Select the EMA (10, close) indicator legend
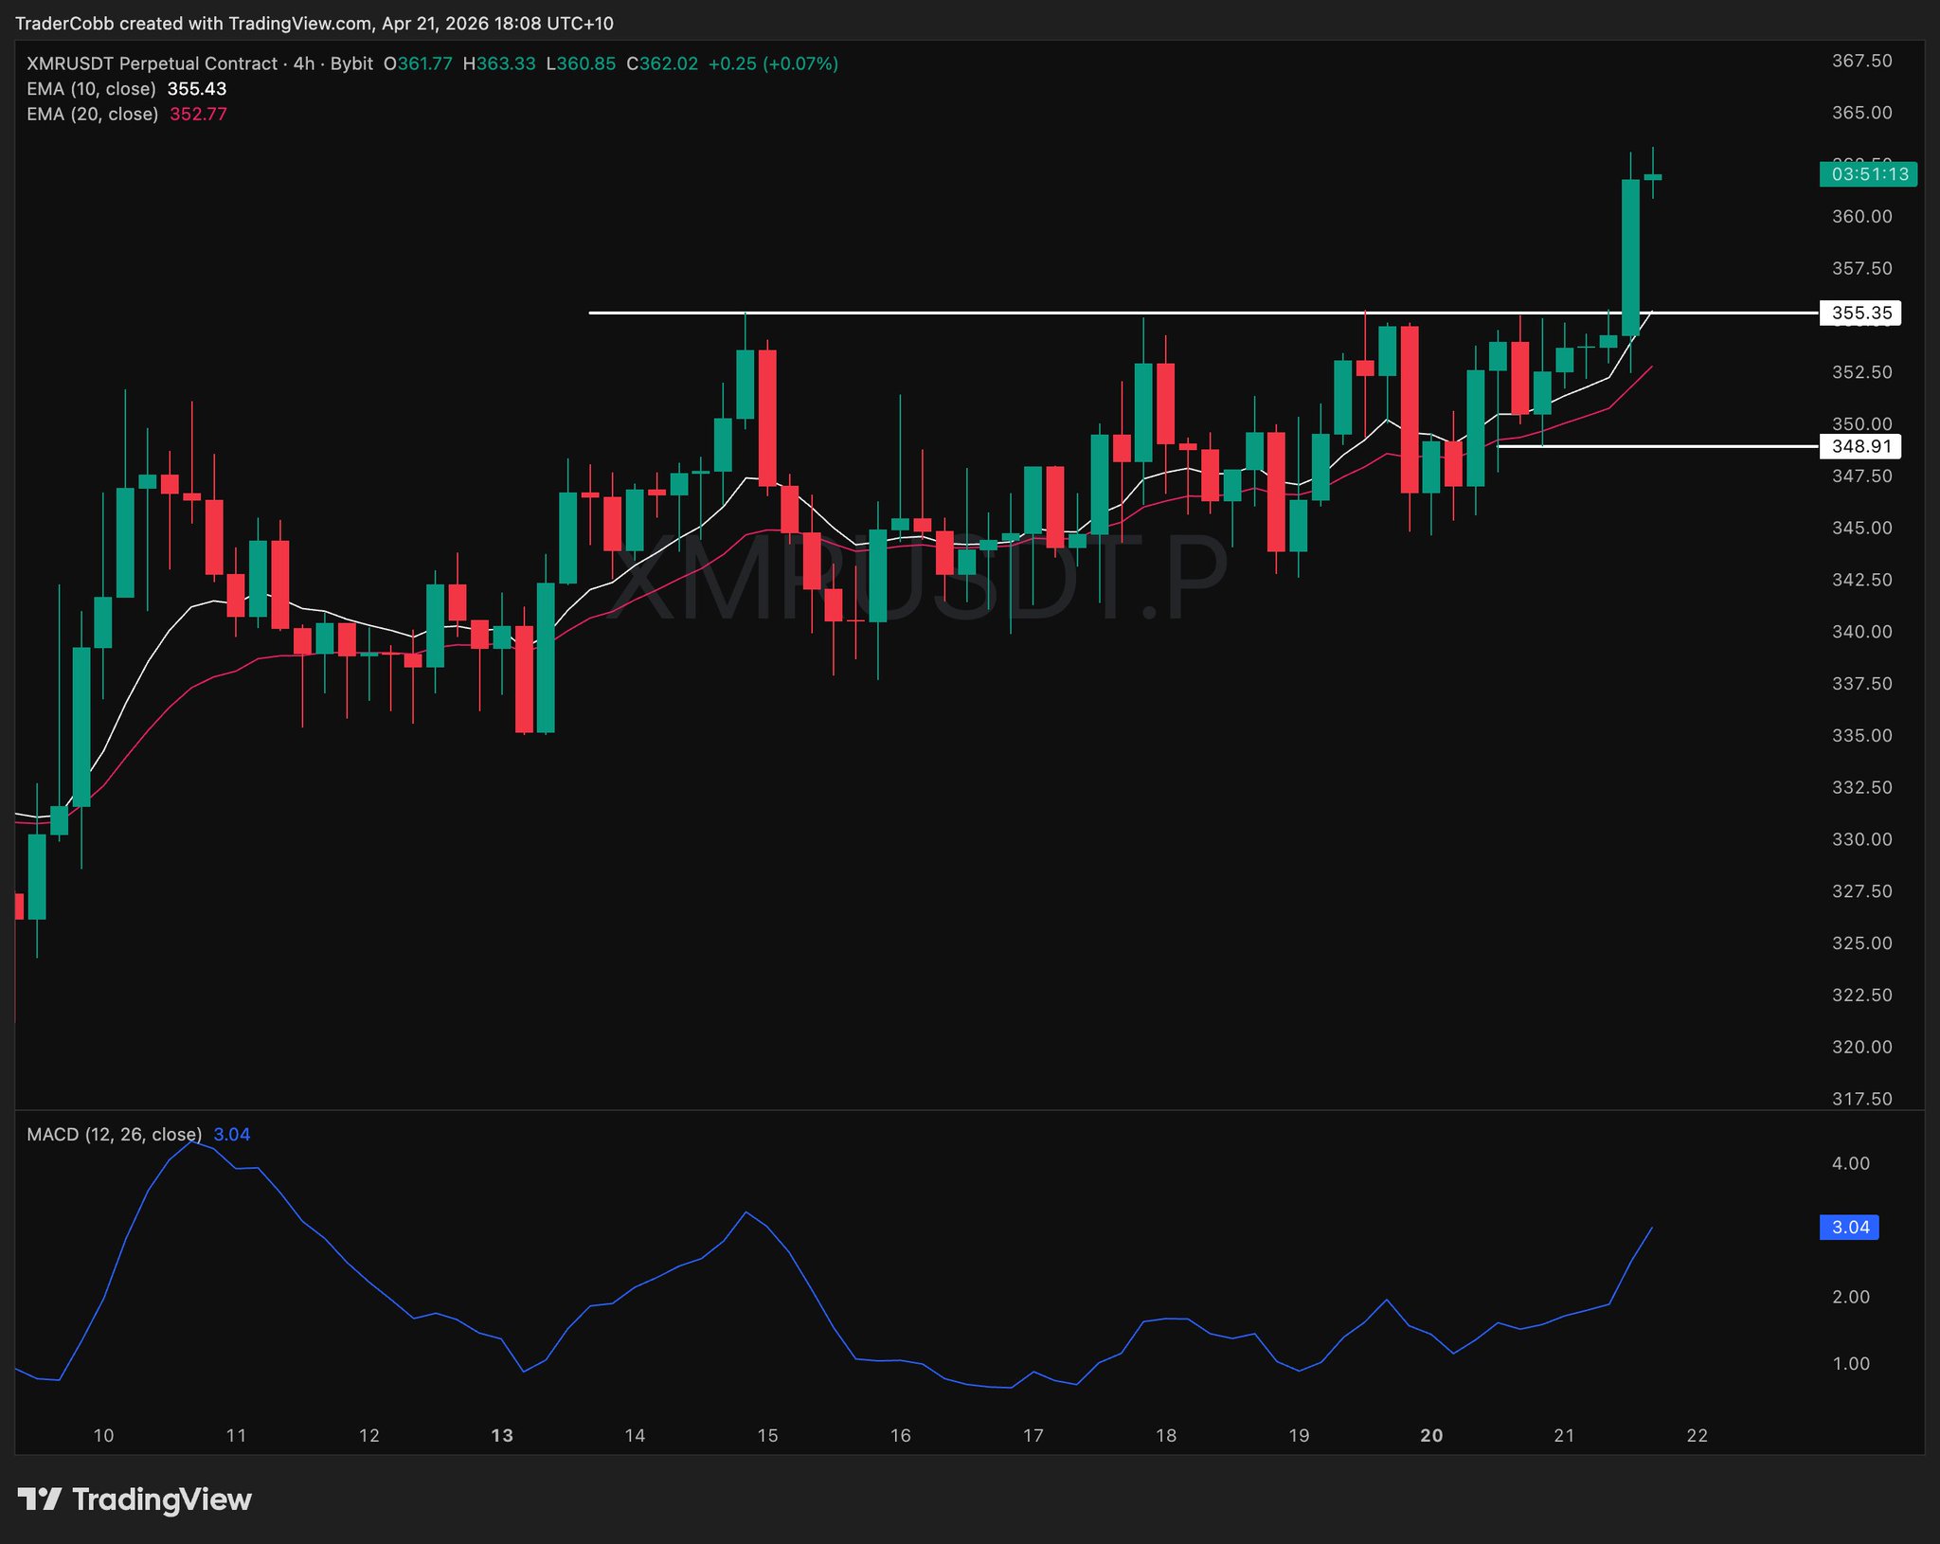Viewport: 1940px width, 1544px height. [x=91, y=89]
